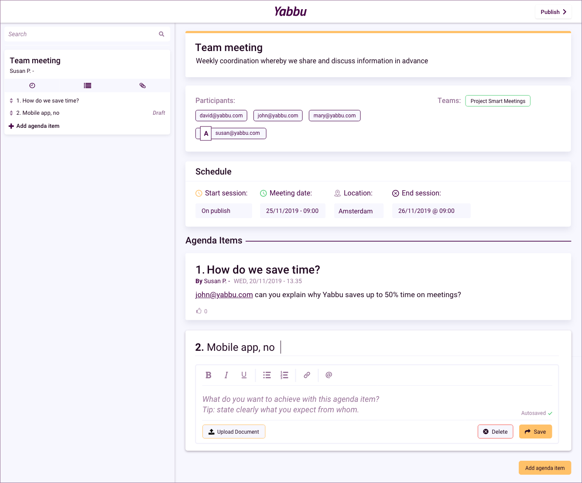This screenshot has height=483, width=582.
Task: Open the 'On publish' start session field
Action: coord(224,211)
